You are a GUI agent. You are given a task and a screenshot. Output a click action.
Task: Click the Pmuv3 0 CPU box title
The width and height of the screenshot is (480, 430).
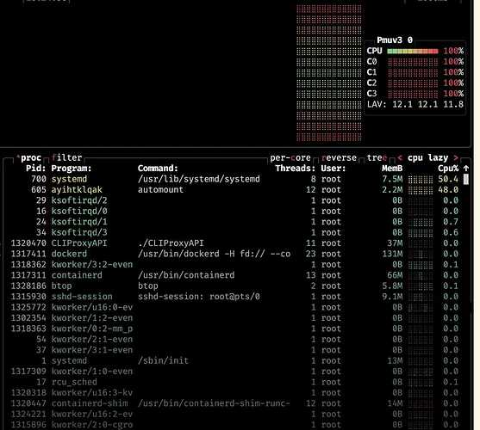pos(395,40)
